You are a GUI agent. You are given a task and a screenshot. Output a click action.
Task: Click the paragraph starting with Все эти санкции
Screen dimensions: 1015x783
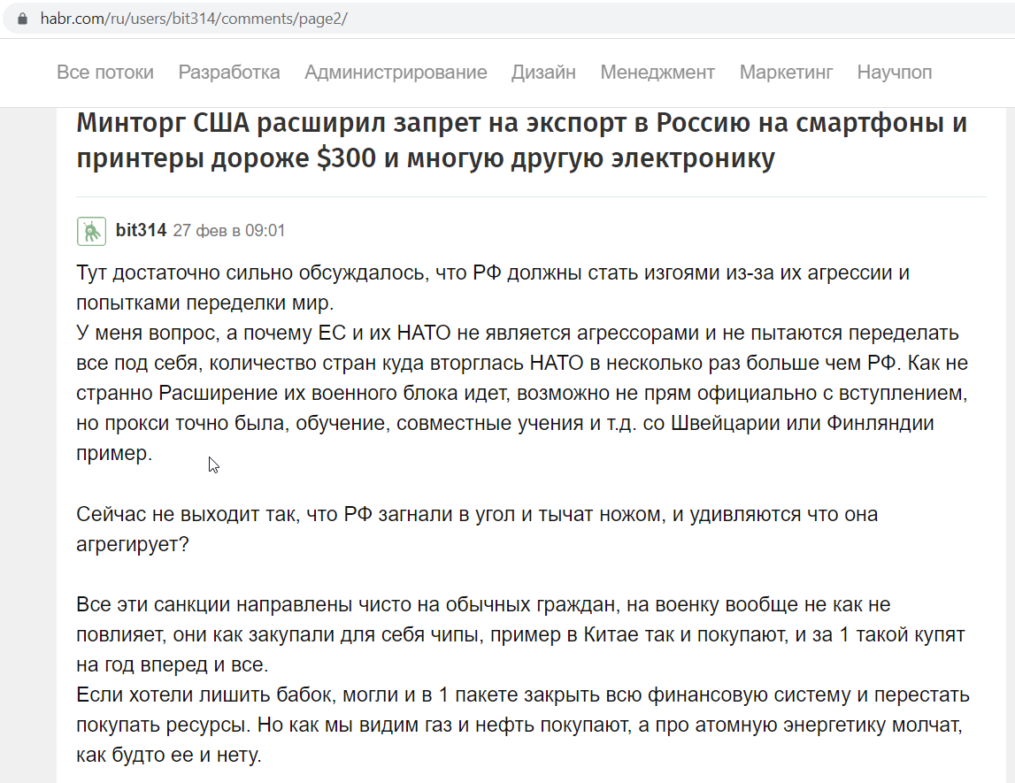(x=520, y=634)
